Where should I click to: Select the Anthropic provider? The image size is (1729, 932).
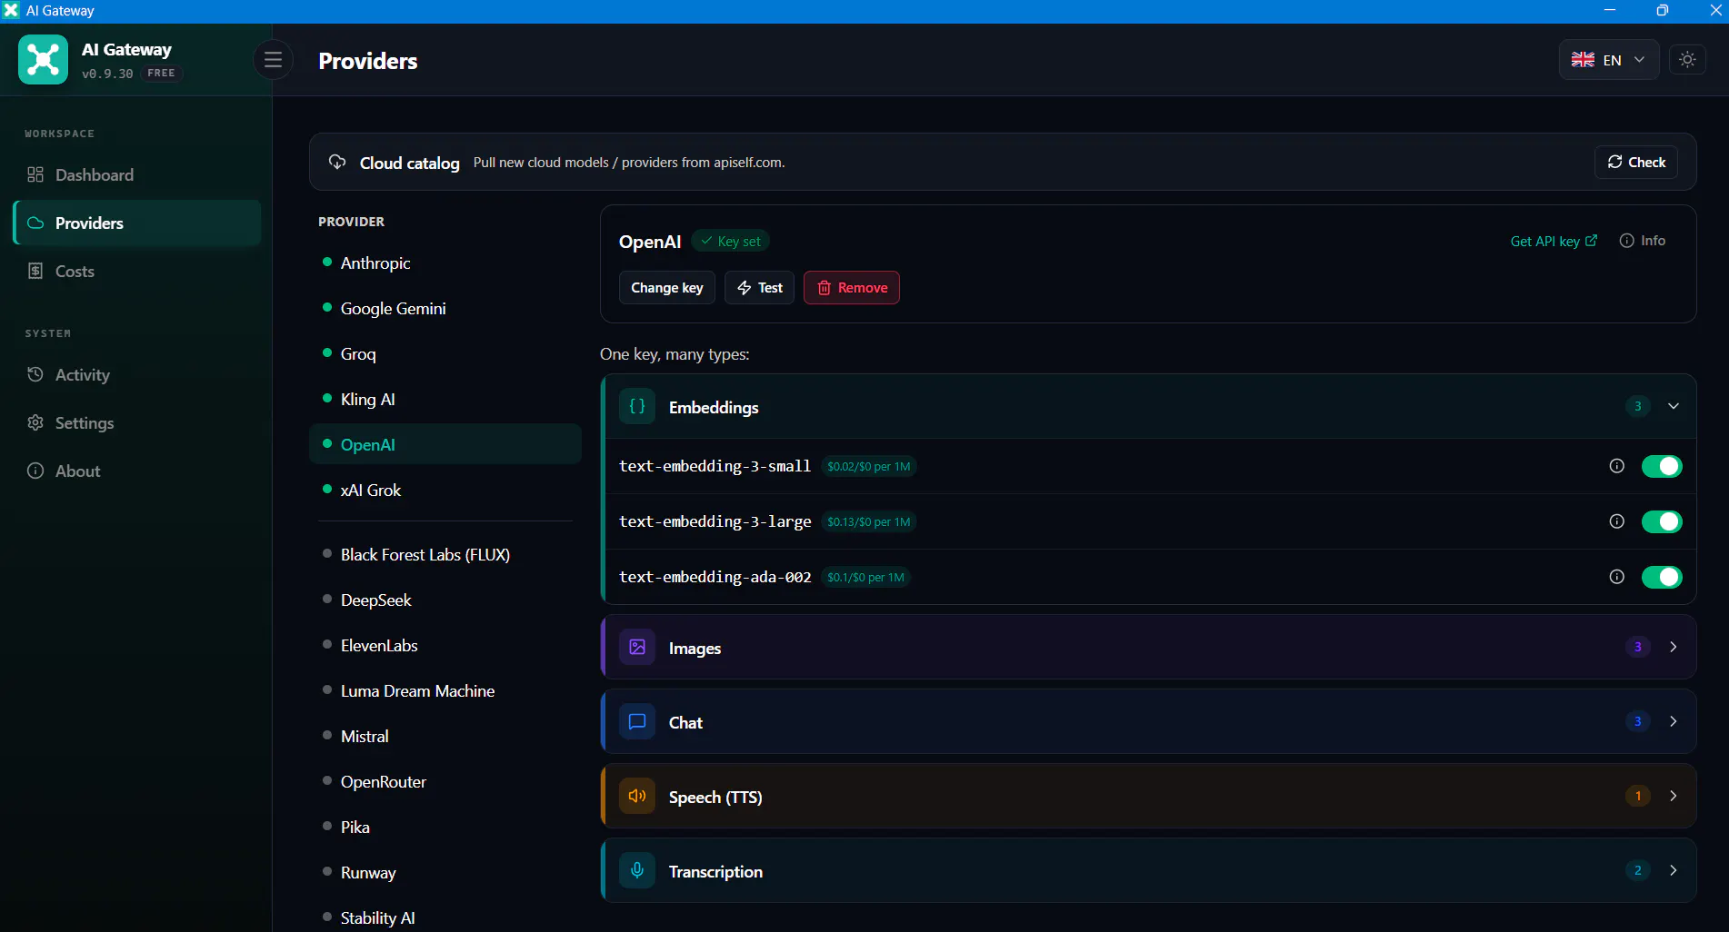coord(445,263)
